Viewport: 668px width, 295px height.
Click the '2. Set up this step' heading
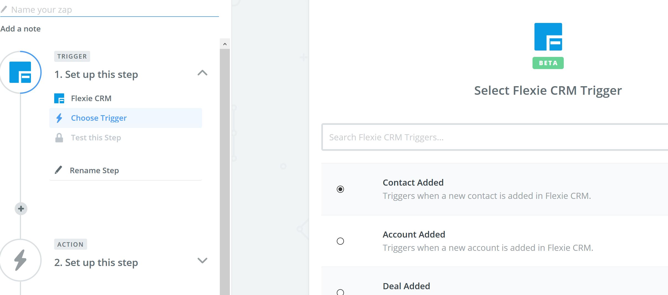(x=96, y=263)
